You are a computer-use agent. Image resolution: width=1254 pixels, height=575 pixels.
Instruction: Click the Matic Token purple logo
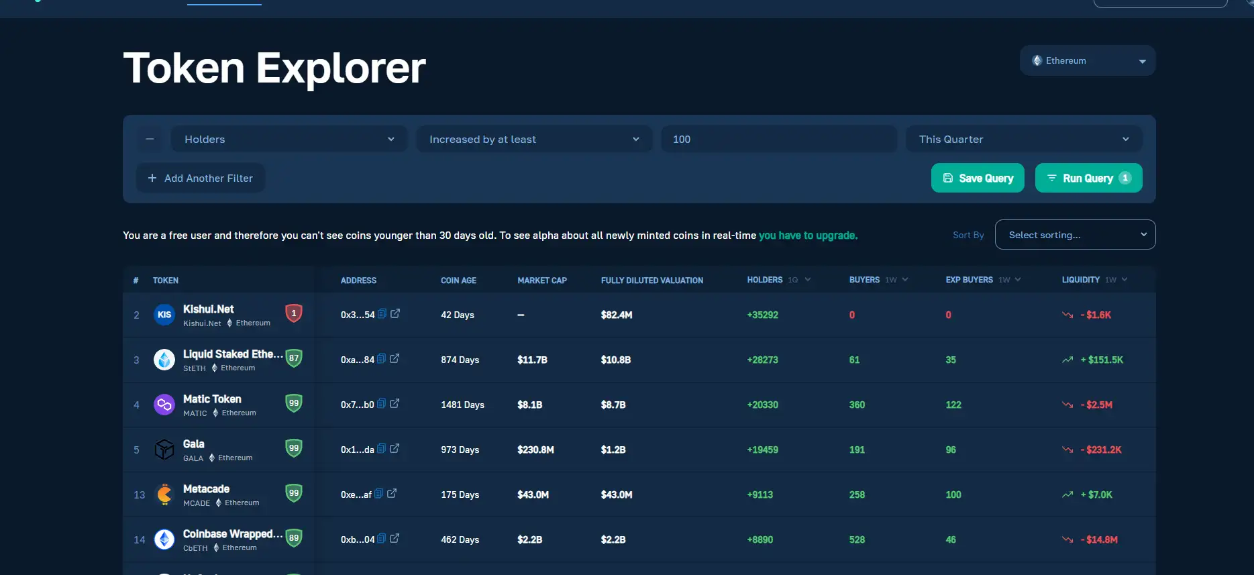click(x=164, y=405)
